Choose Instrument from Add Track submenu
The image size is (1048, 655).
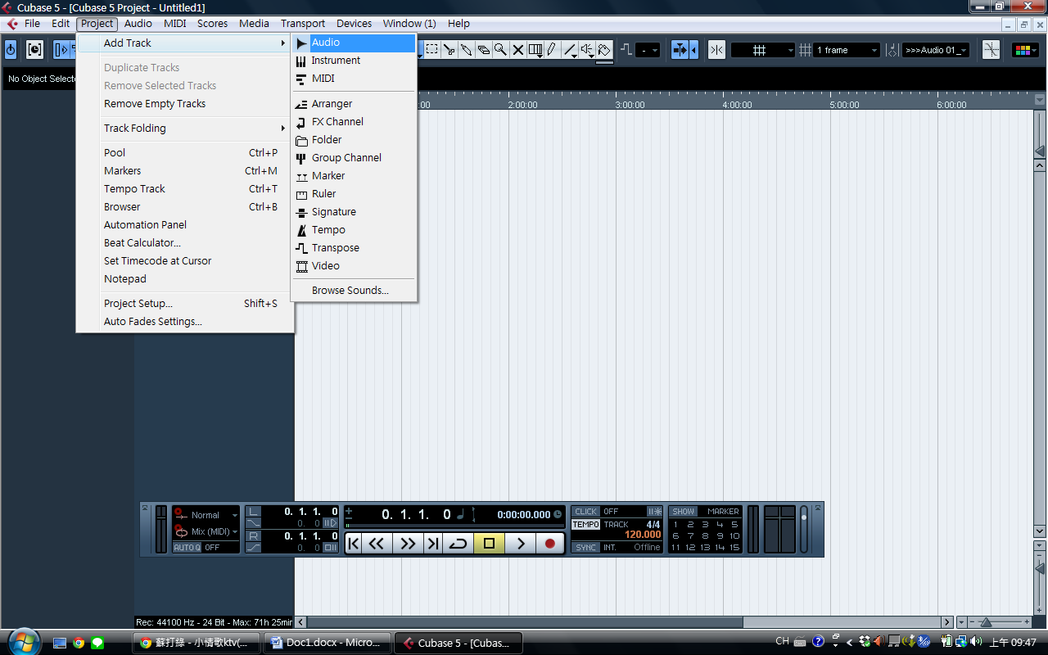pyautogui.click(x=336, y=61)
